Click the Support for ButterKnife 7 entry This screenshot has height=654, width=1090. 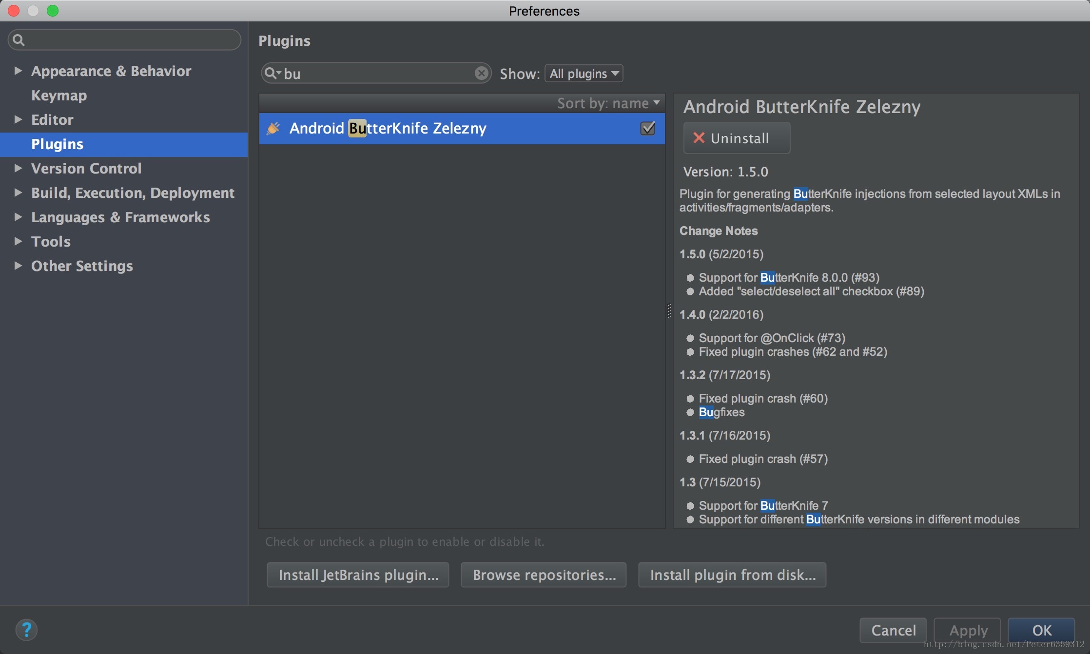pos(763,505)
